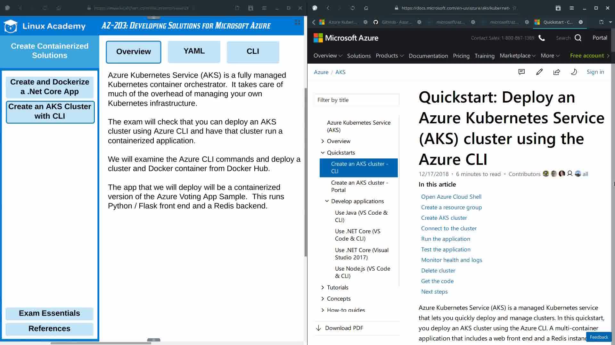Viewport: 615px width, 345px height.
Task: Click the share arrow icon
Action: 557,72
